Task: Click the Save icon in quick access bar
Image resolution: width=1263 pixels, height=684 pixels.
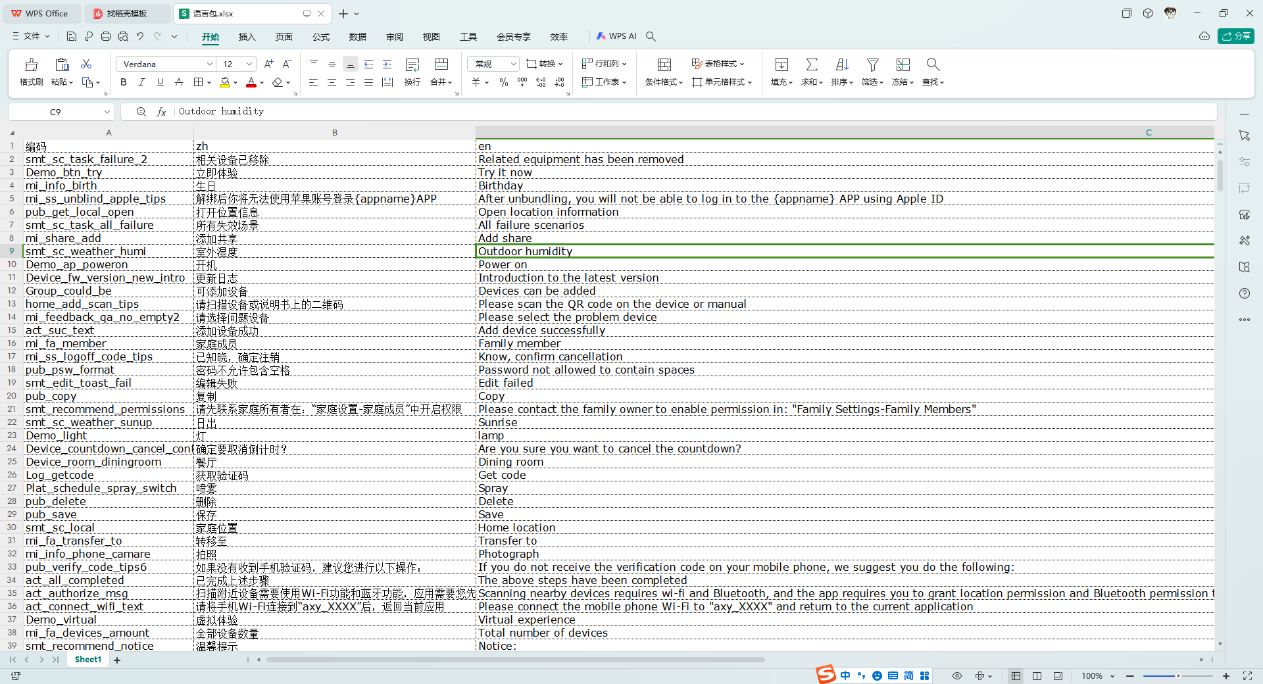Action: [72, 36]
